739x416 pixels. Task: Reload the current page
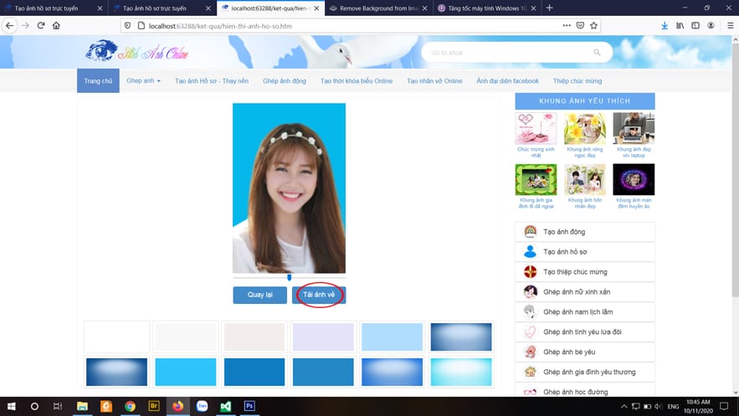coord(41,25)
